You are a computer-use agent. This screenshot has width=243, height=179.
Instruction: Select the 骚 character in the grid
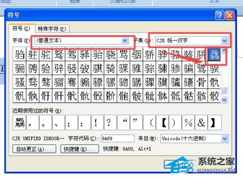point(19,81)
